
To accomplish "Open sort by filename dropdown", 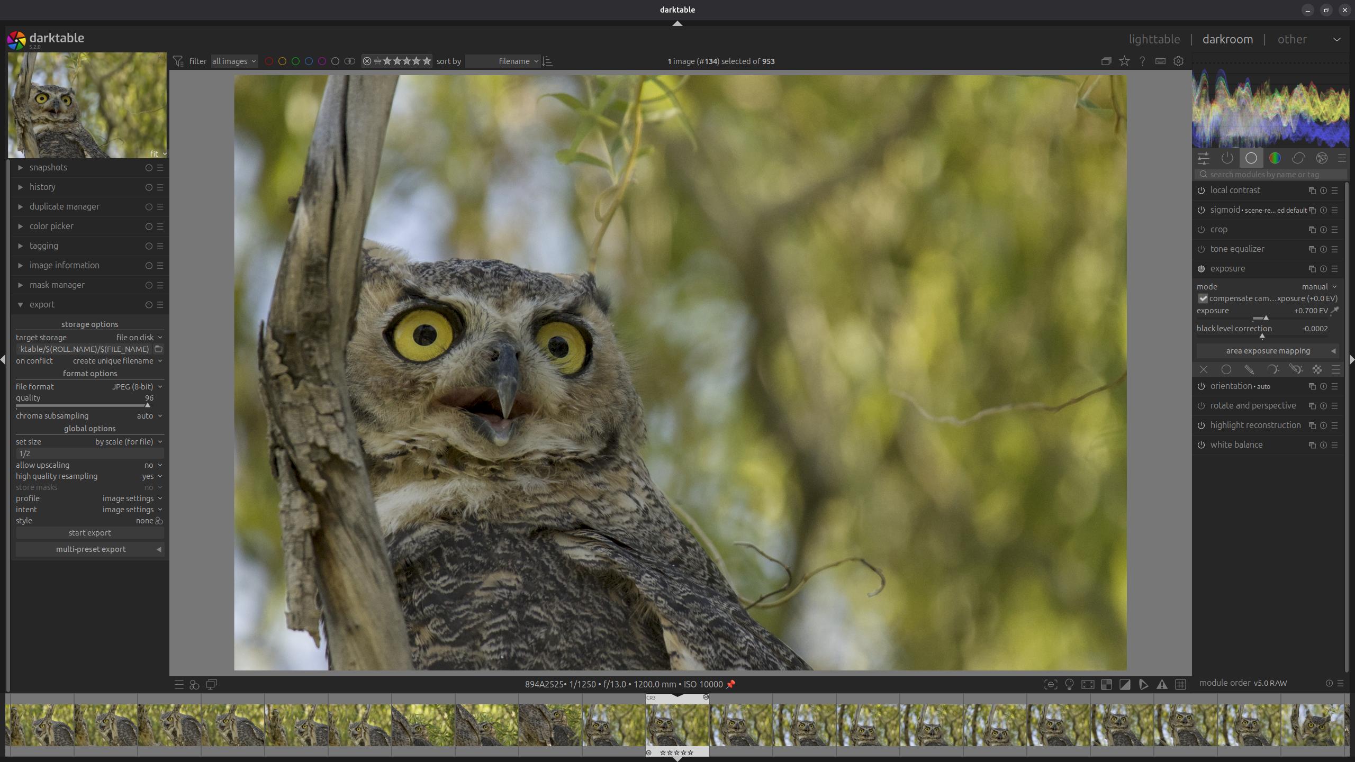I will (x=503, y=61).
